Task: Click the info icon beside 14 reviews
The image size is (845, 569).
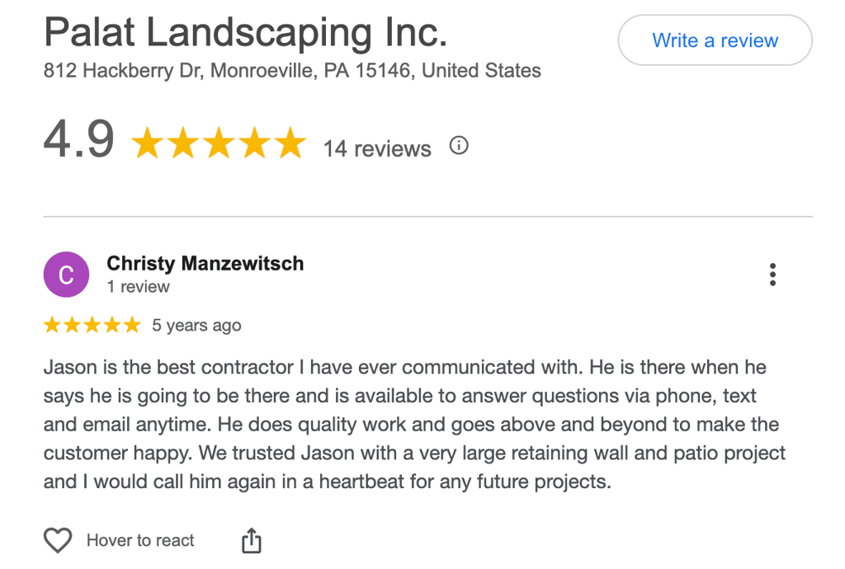Action: [459, 145]
